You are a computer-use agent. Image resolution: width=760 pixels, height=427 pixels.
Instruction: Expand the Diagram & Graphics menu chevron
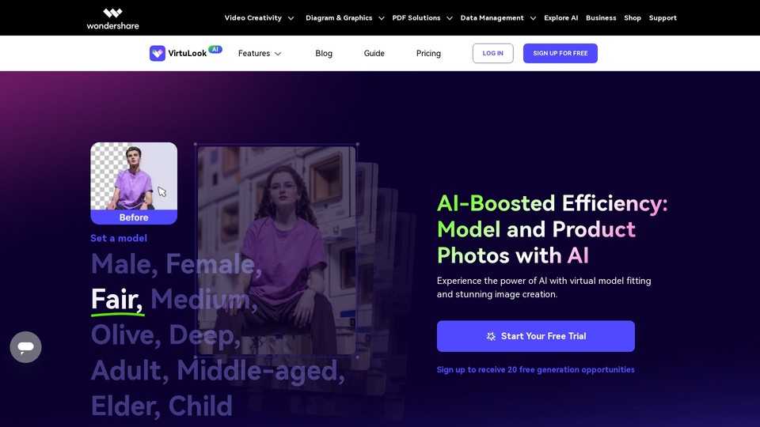tap(382, 18)
